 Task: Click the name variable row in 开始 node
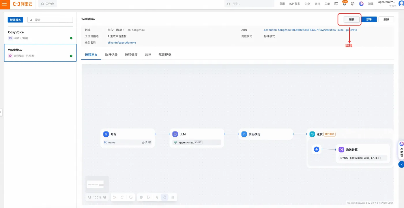point(128,142)
